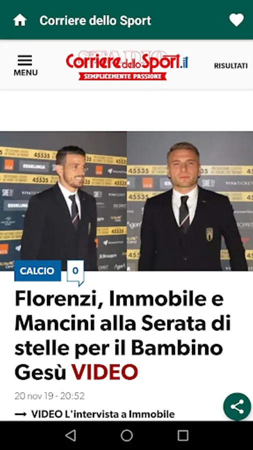Open the comment bubble showing 0

[75, 272]
